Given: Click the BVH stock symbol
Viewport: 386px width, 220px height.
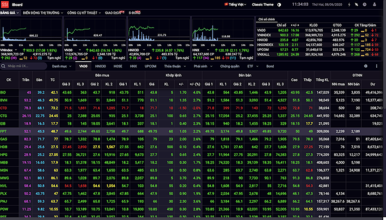Looking at the screenshot, I should [4, 101].
